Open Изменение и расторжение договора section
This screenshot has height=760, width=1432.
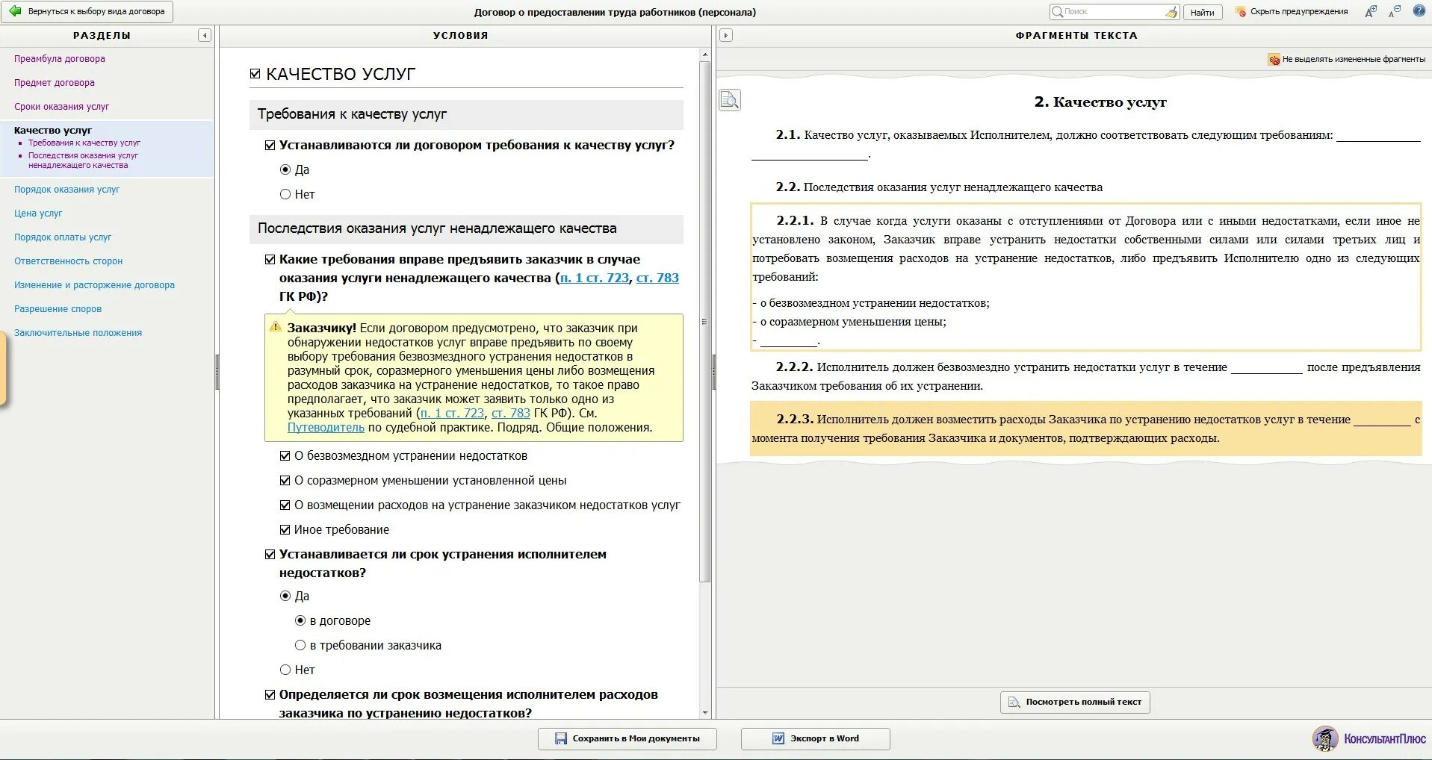click(x=94, y=285)
